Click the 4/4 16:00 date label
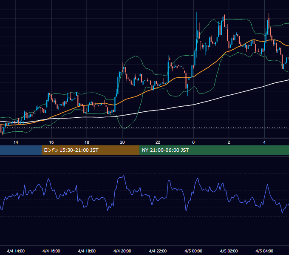The height and width of the screenshot is (255, 289). point(51,251)
